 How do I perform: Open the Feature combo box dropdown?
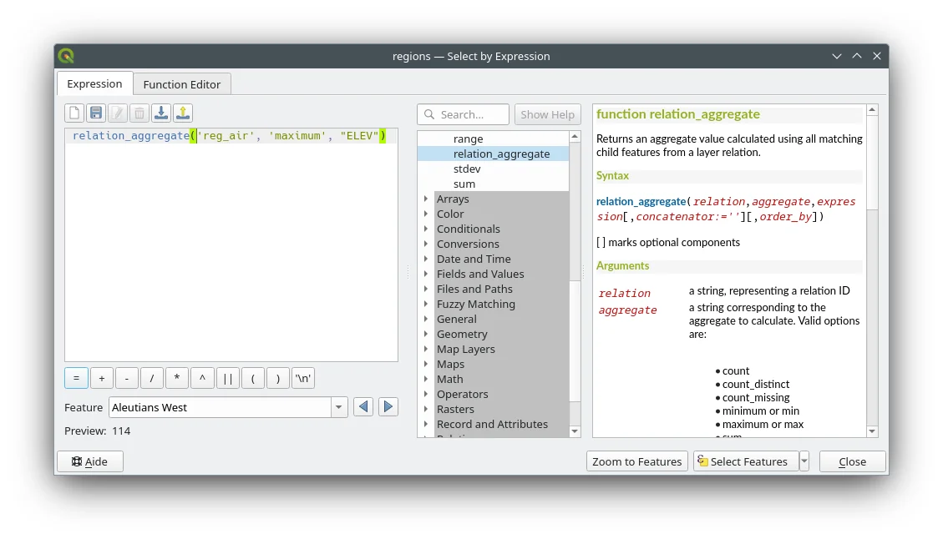[339, 407]
